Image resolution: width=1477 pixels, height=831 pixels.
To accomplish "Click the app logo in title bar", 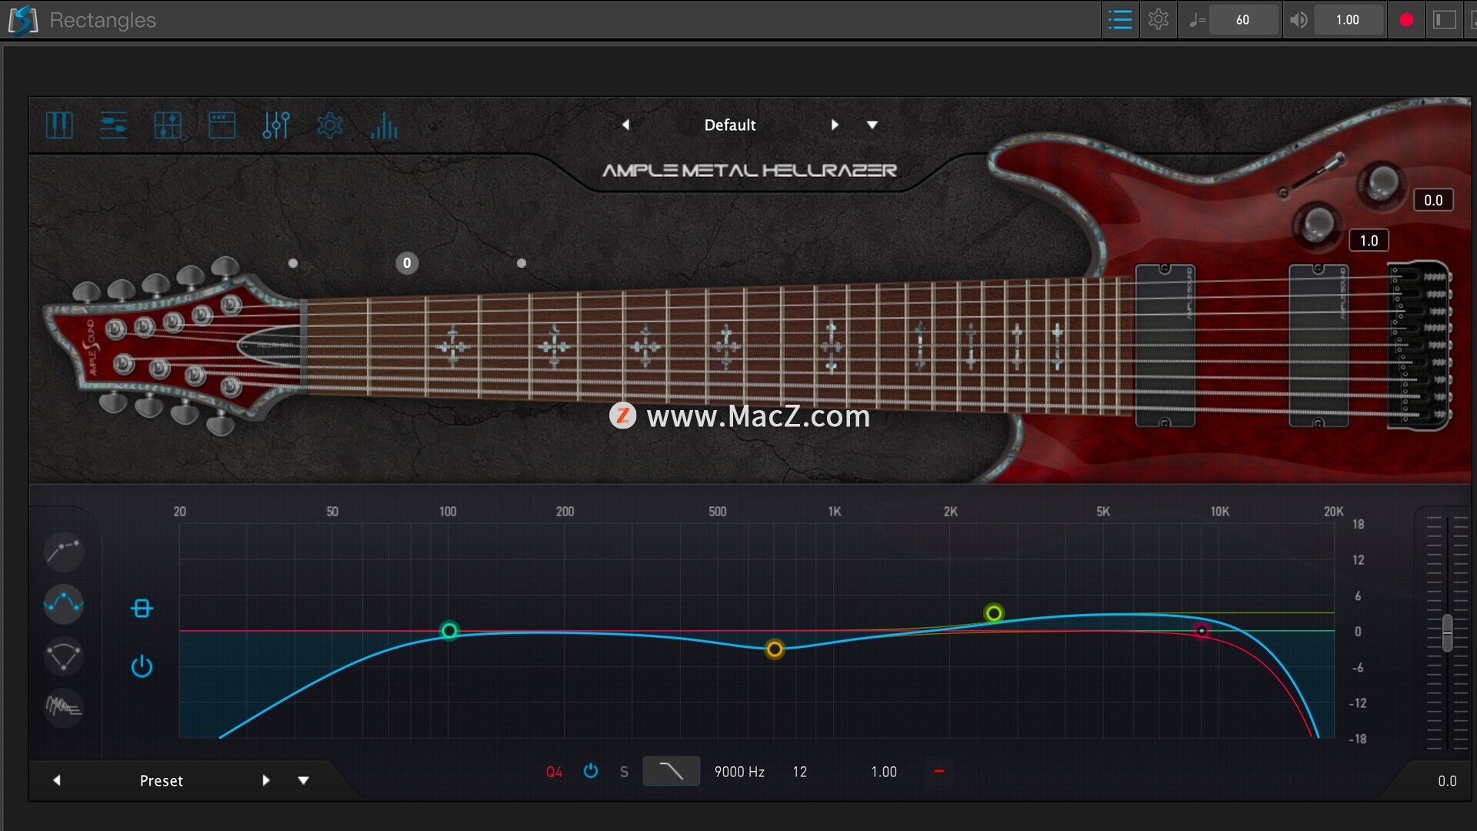I will (x=23, y=20).
